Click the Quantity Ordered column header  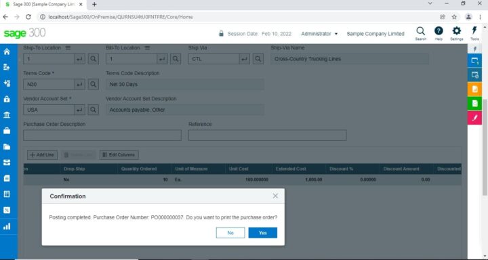pos(144,169)
